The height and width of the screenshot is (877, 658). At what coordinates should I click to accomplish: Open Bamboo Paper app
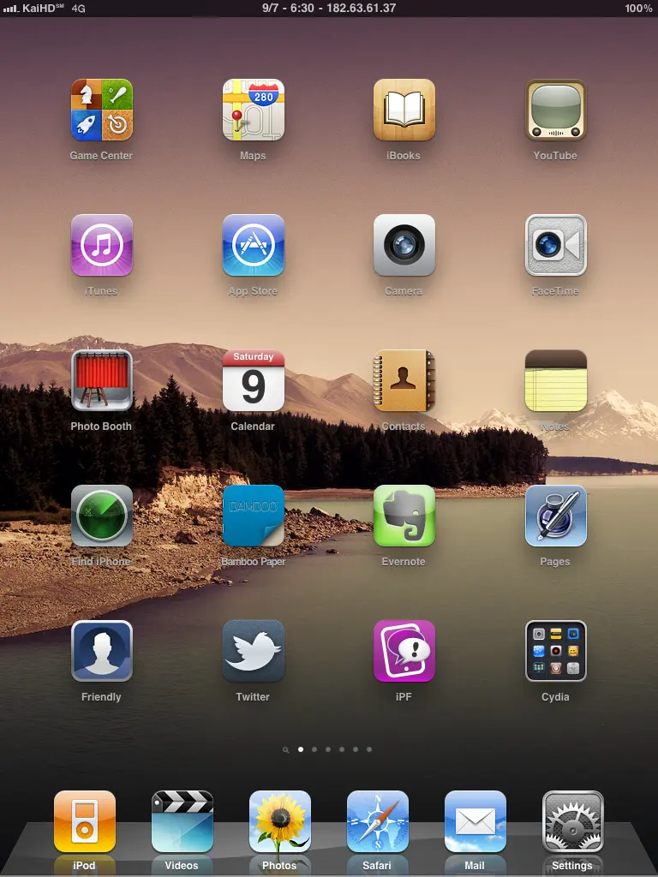253,516
